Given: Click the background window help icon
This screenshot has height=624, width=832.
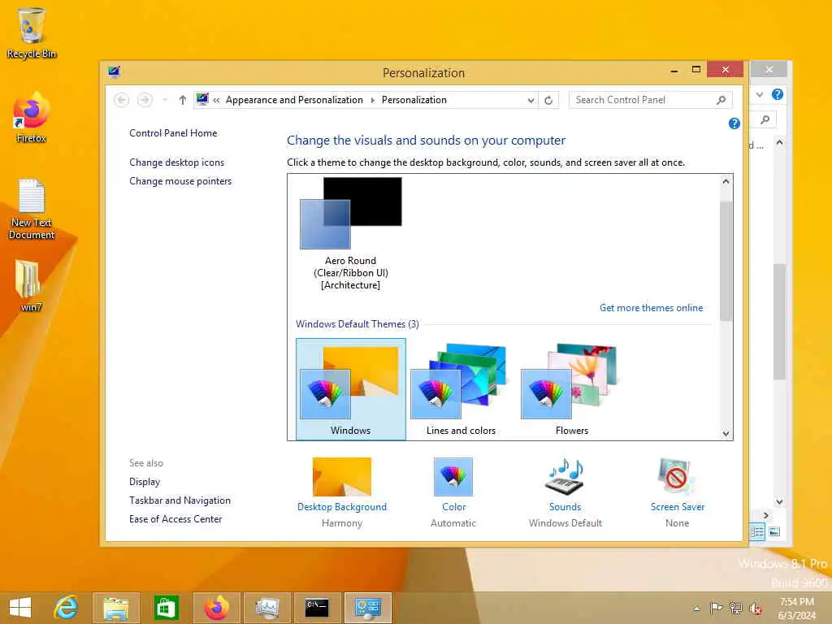Looking at the screenshot, I should pyautogui.click(x=778, y=94).
